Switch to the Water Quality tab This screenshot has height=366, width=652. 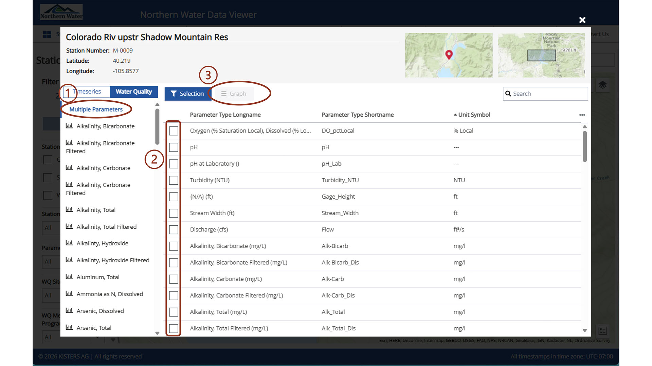(x=134, y=91)
